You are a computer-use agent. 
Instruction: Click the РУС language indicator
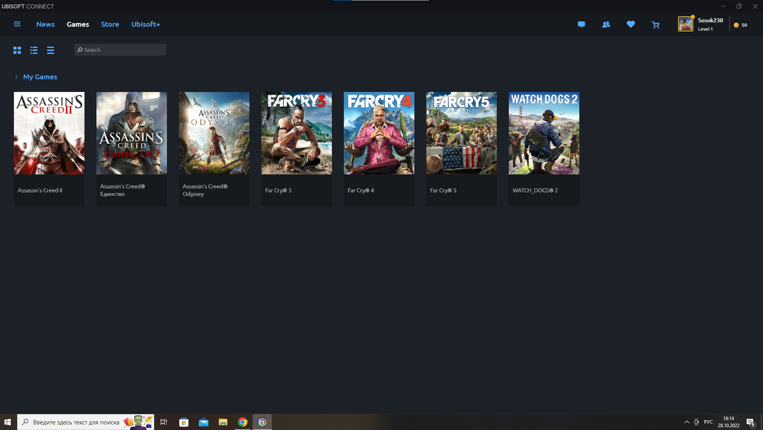(708, 422)
